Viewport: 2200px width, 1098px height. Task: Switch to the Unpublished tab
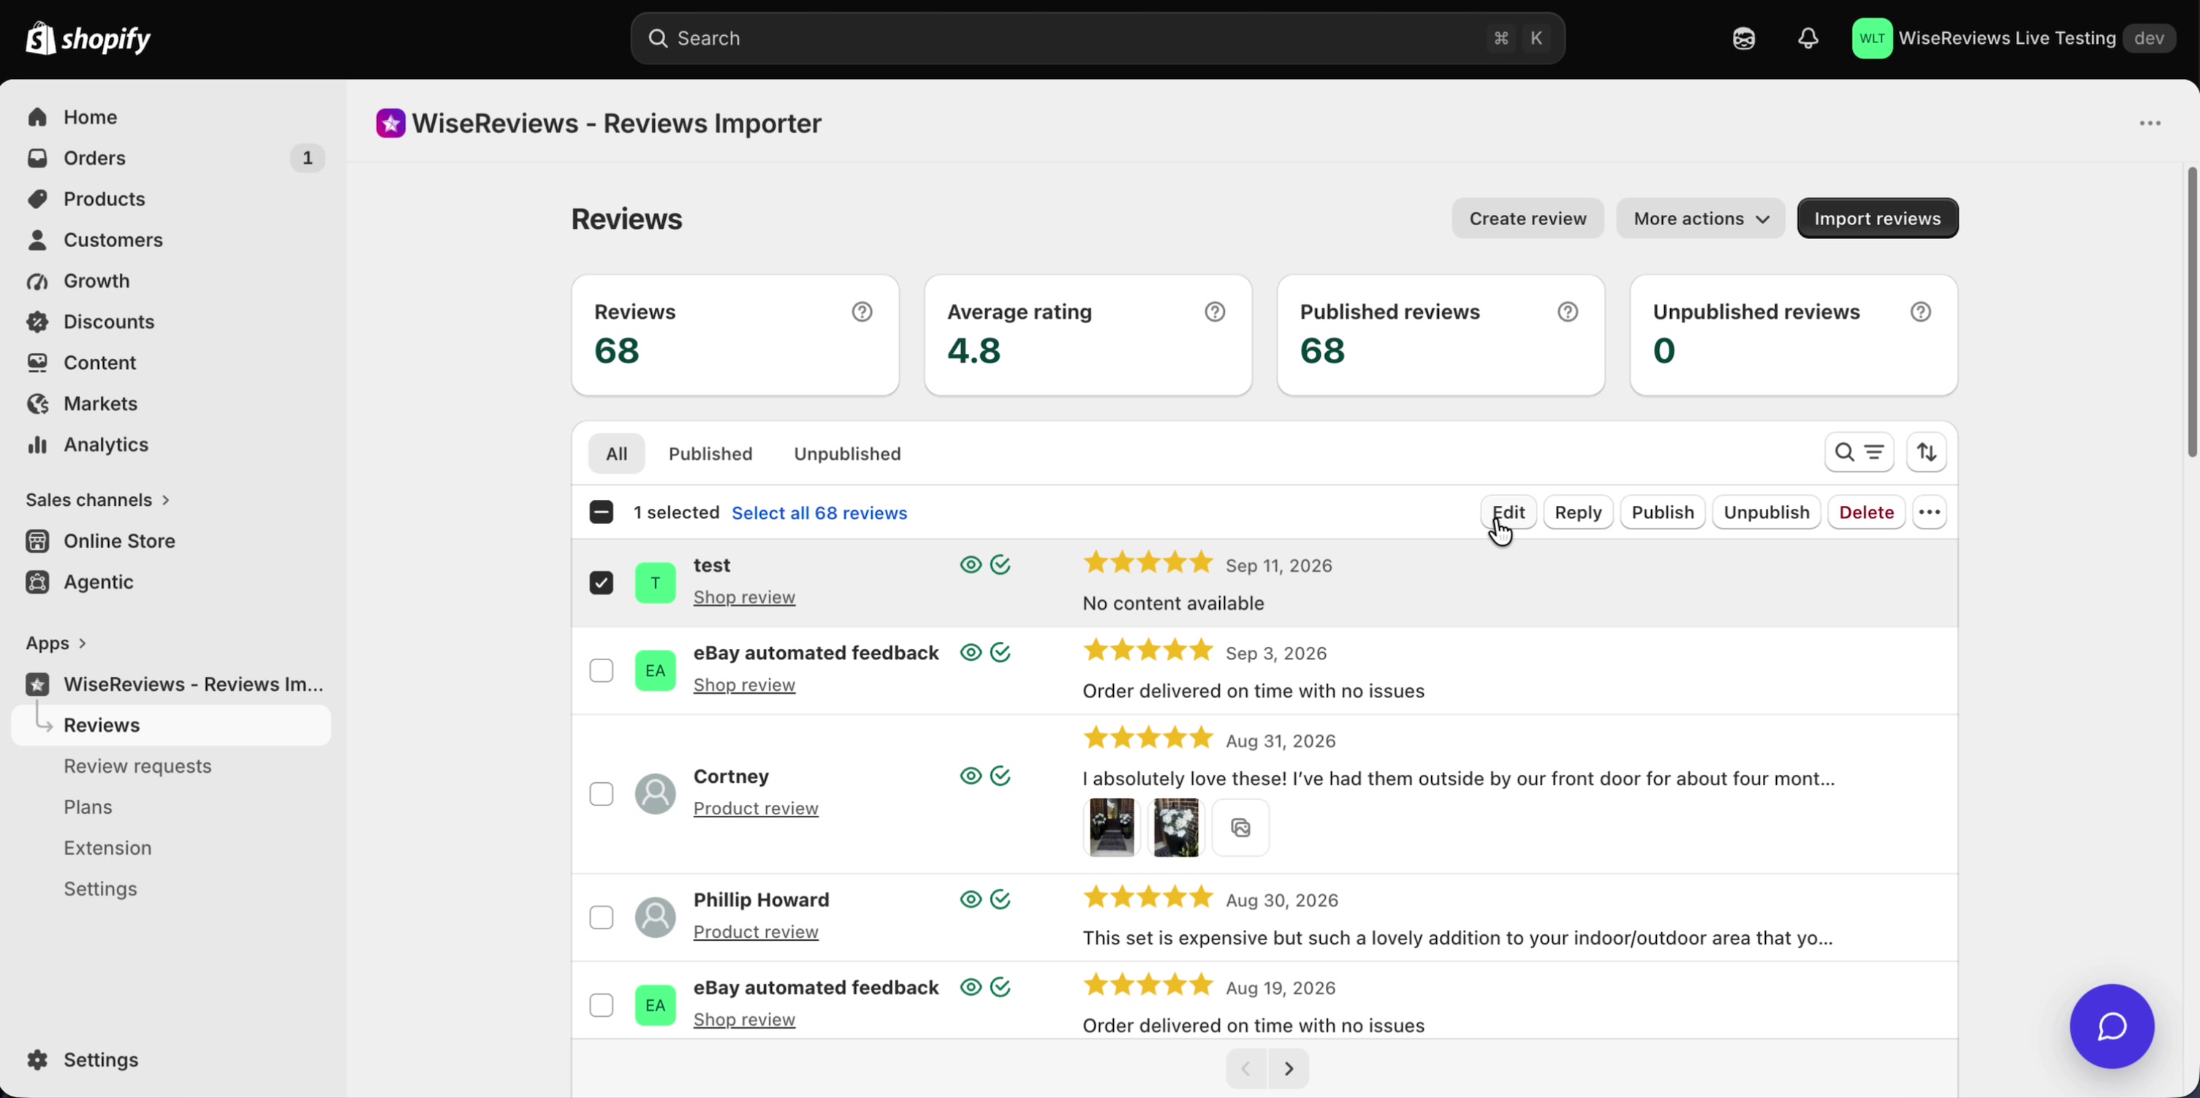[x=847, y=454]
